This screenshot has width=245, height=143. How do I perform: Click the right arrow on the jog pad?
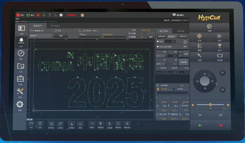(212, 81)
